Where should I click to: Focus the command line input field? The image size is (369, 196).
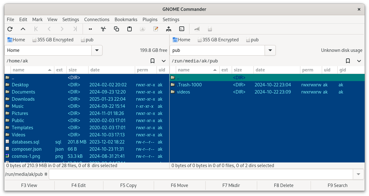201,174
